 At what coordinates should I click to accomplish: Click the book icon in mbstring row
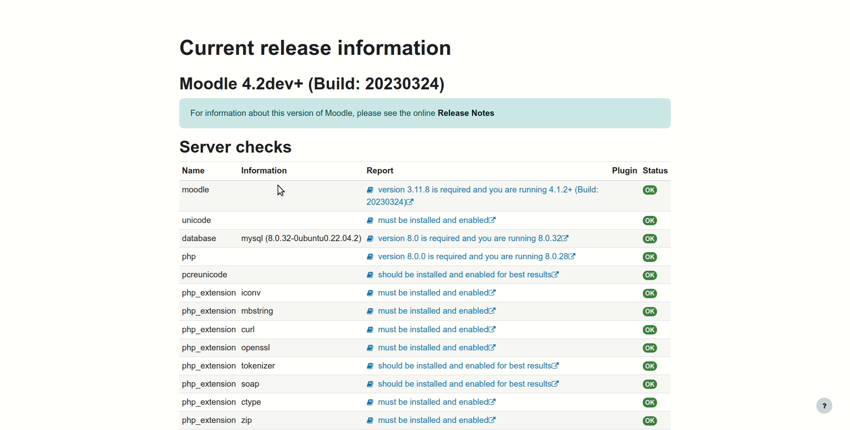(x=370, y=311)
